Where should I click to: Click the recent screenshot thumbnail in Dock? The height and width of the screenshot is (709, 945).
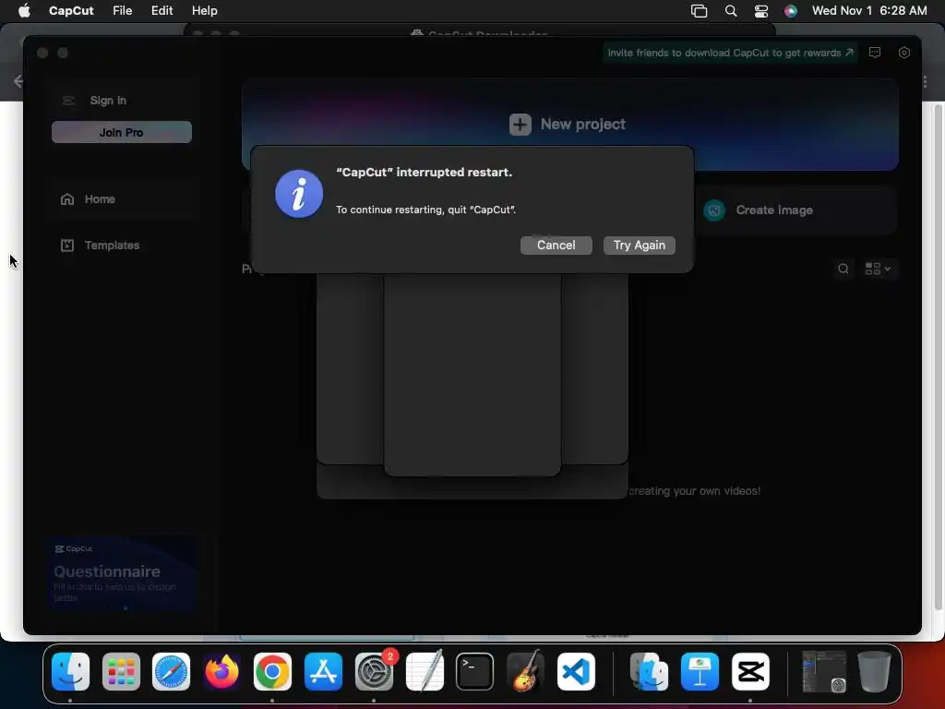pos(823,671)
